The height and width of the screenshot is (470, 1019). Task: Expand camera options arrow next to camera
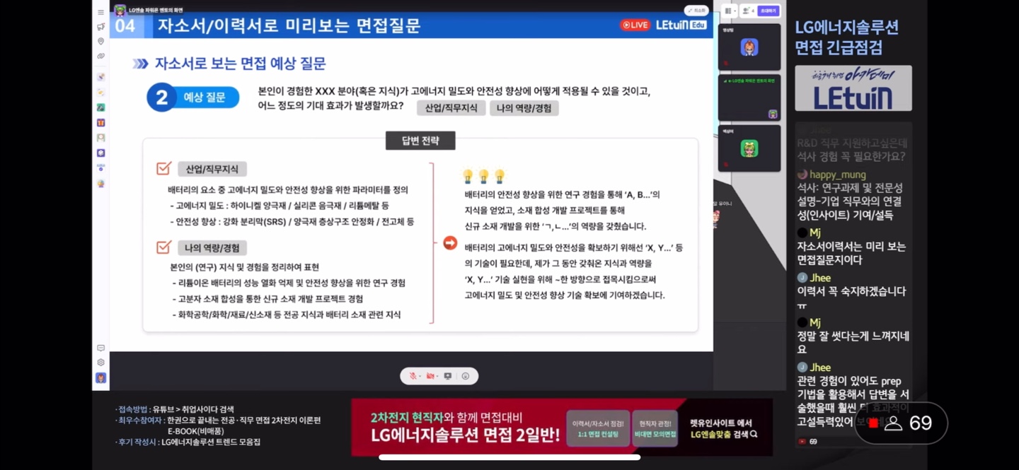click(x=437, y=376)
